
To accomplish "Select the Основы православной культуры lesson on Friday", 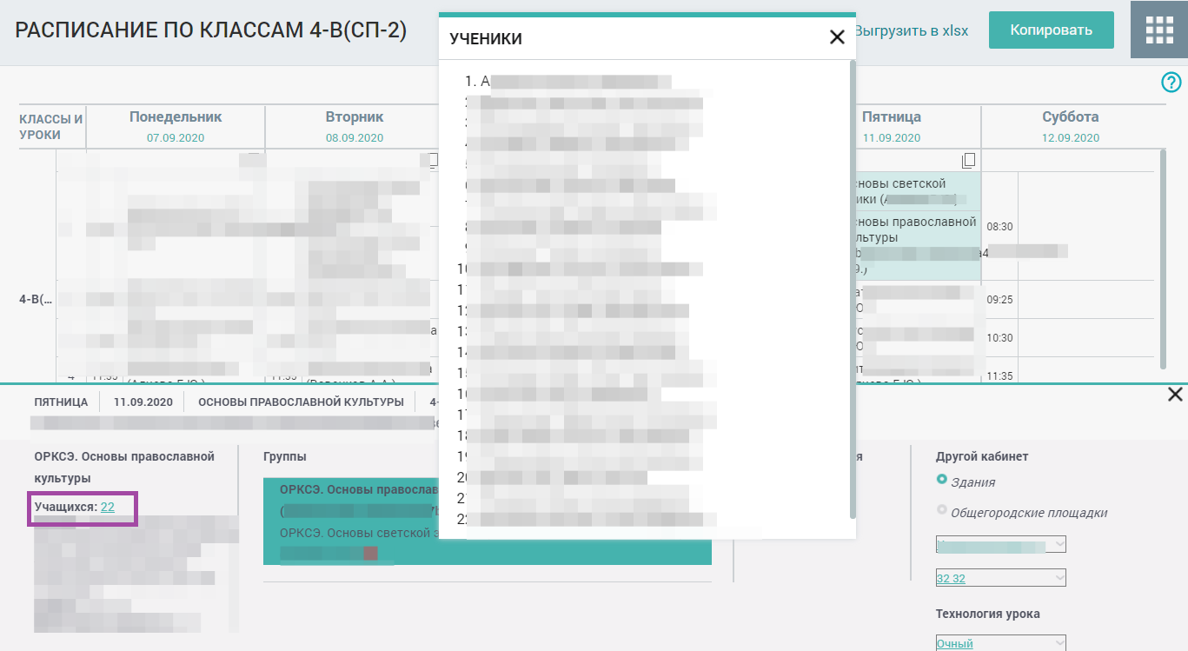I will click(919, 245).
